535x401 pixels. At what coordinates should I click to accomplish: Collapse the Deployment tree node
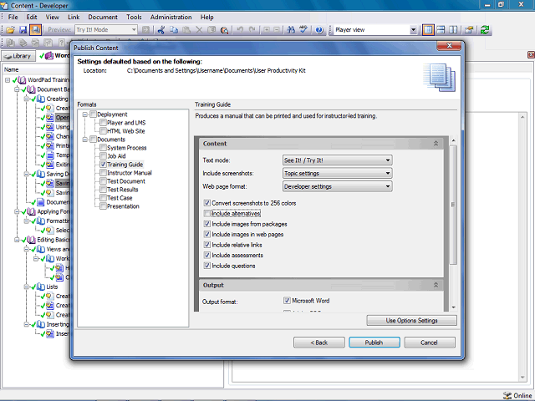[x=85, y=114]
